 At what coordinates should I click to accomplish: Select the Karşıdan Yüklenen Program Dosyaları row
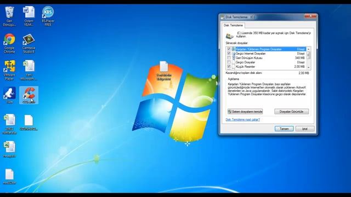click(x=267, y=49)
